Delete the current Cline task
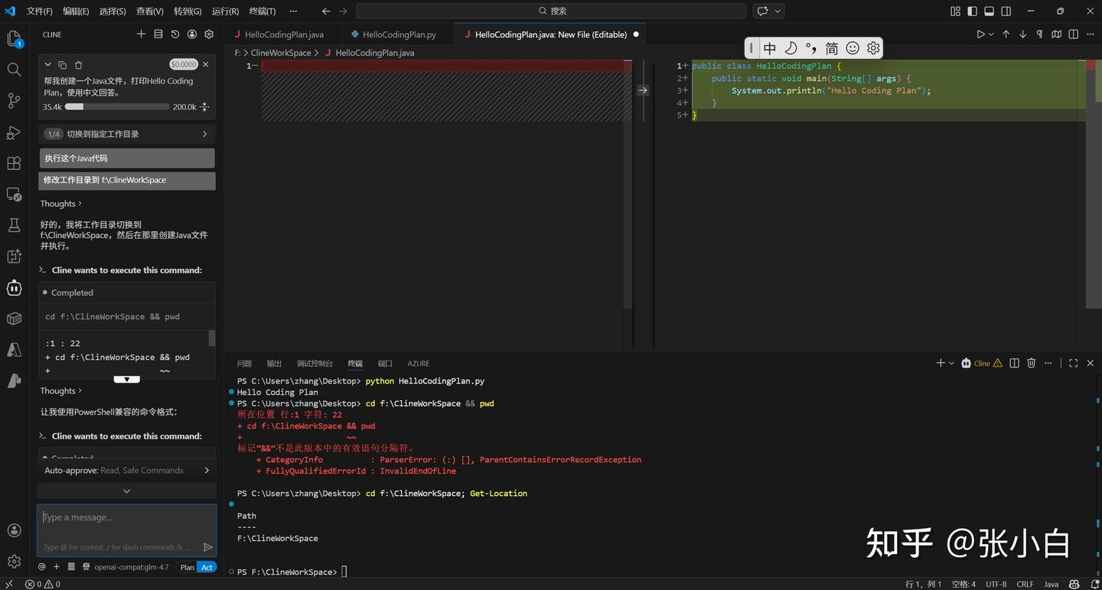The image size is (1102, 590). point(78,65)
